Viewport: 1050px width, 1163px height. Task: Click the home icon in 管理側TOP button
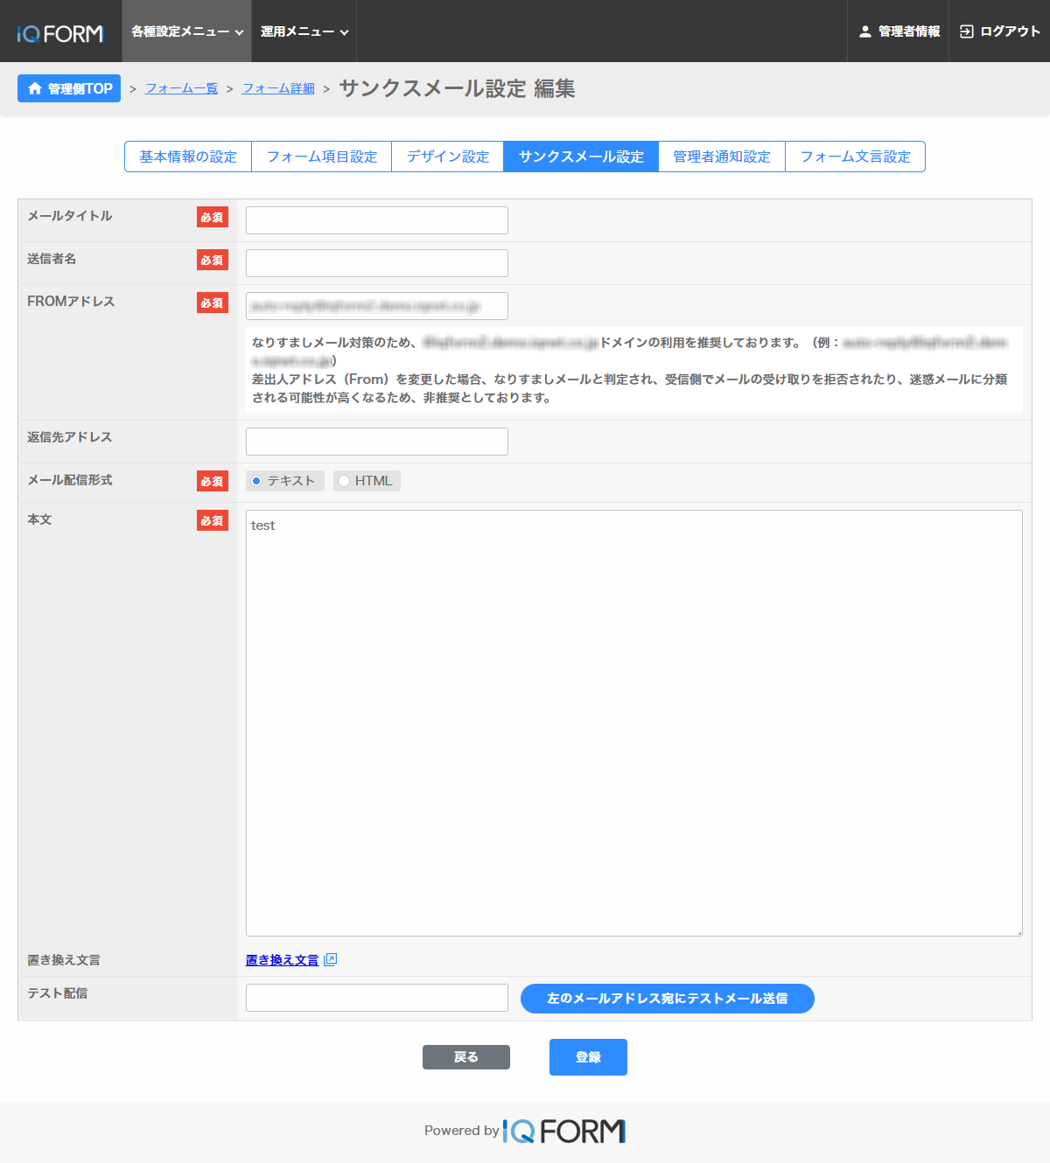(35, 88)
